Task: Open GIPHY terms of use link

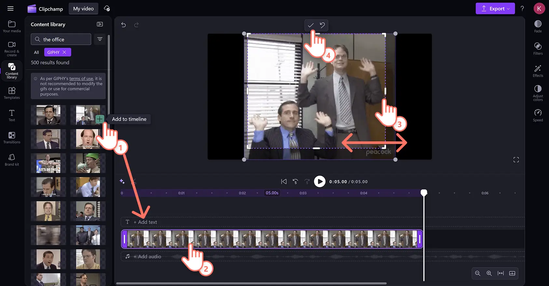Action: tap(81, 79)
